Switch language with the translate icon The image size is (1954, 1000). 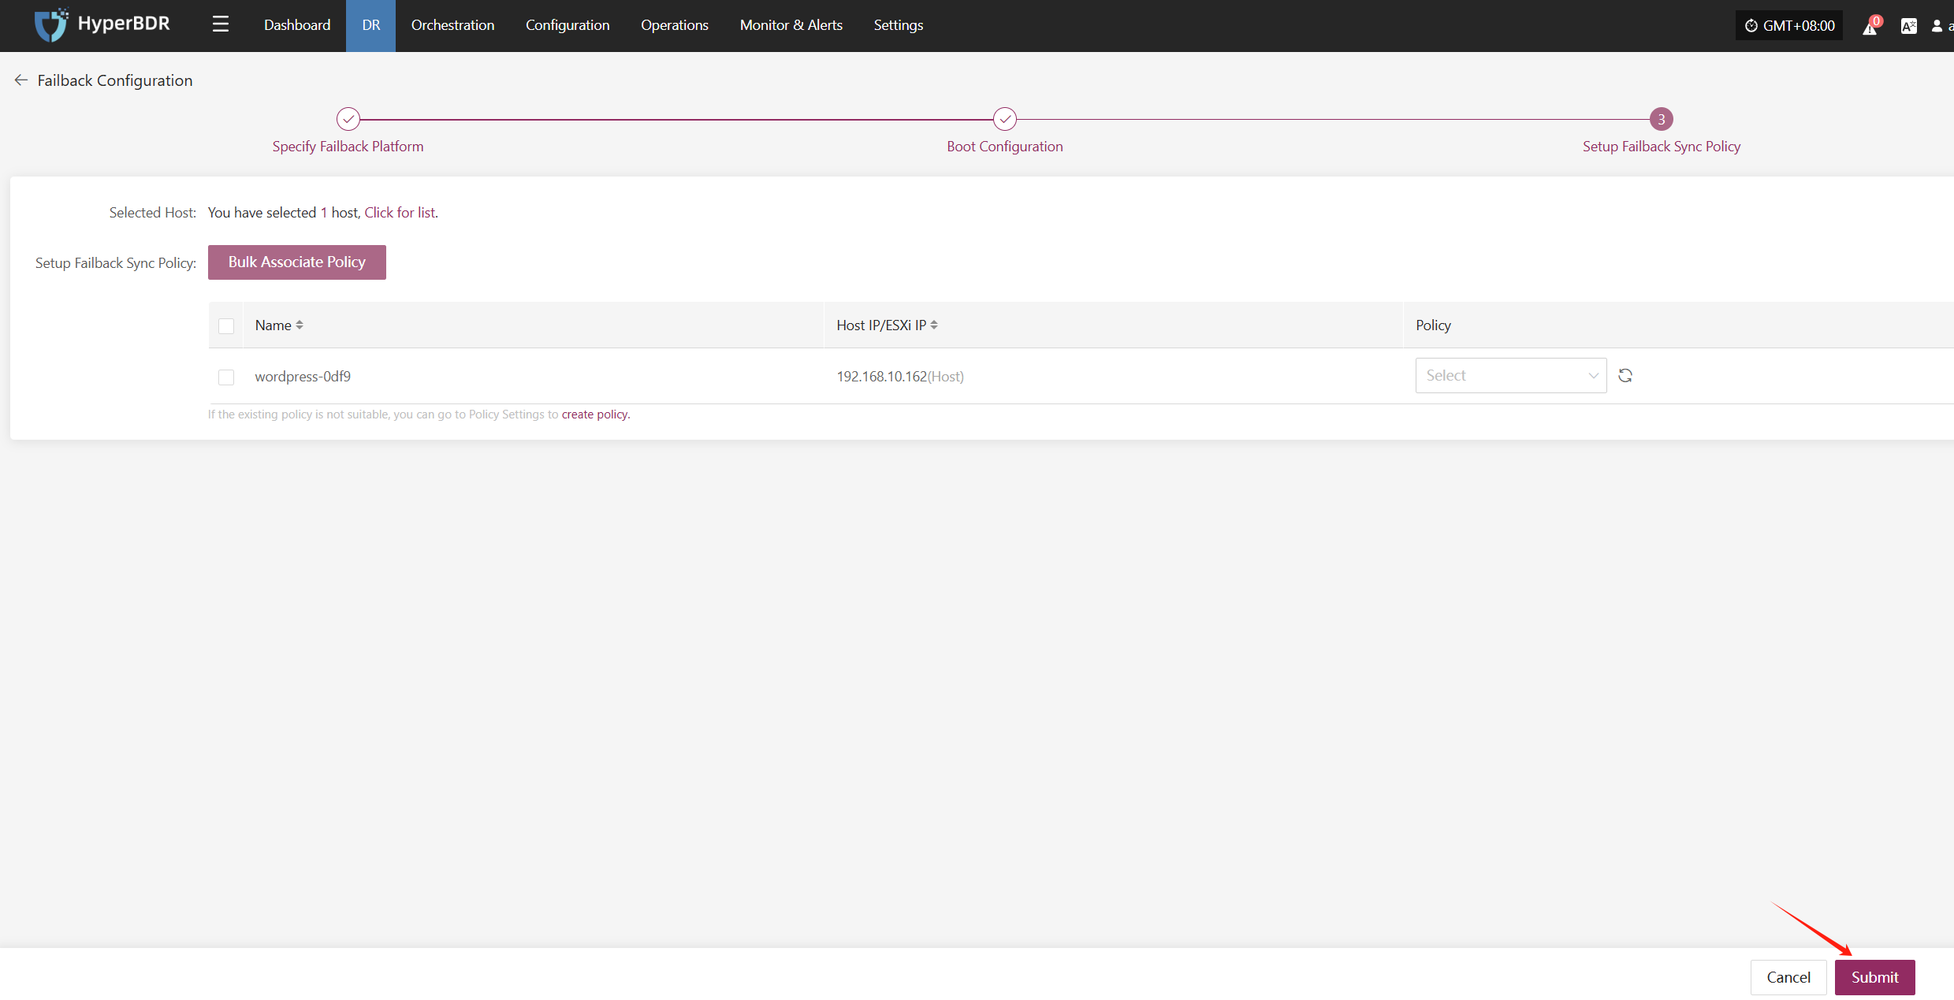point(1908,26)
